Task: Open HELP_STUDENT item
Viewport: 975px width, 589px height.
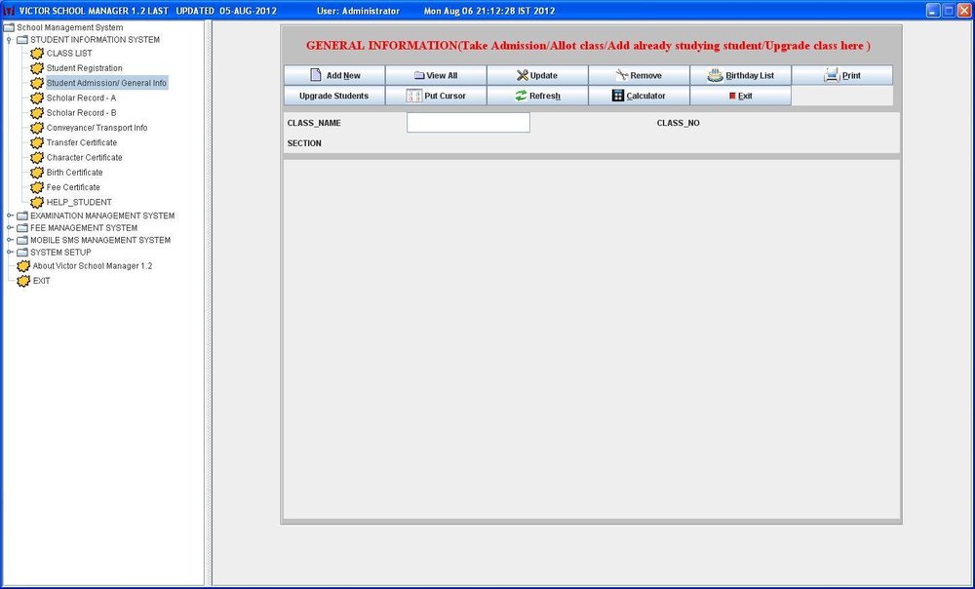Action: [x=79, y=203]
